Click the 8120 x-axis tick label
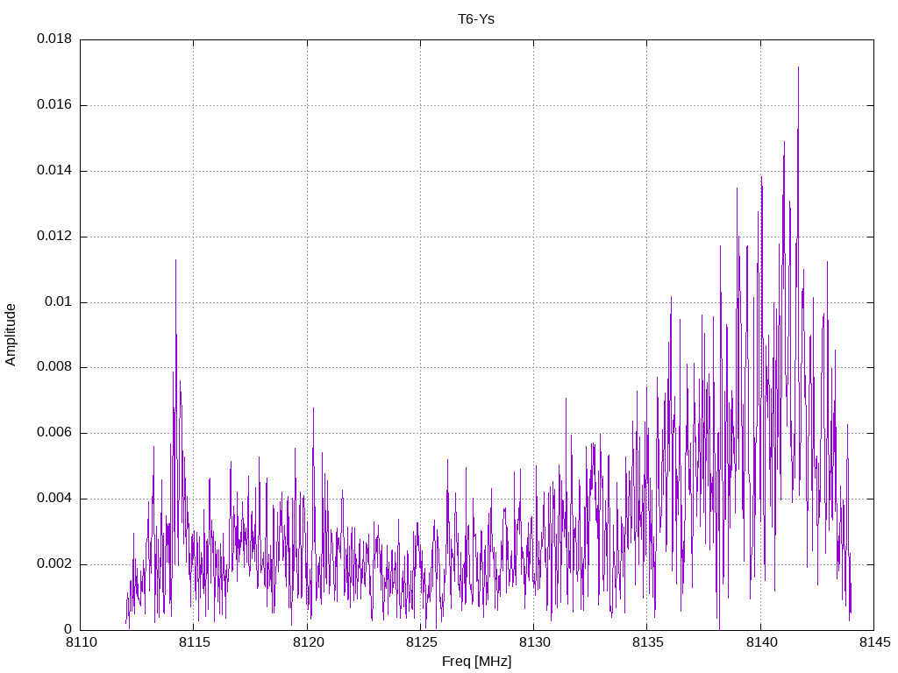 [308, 642]
